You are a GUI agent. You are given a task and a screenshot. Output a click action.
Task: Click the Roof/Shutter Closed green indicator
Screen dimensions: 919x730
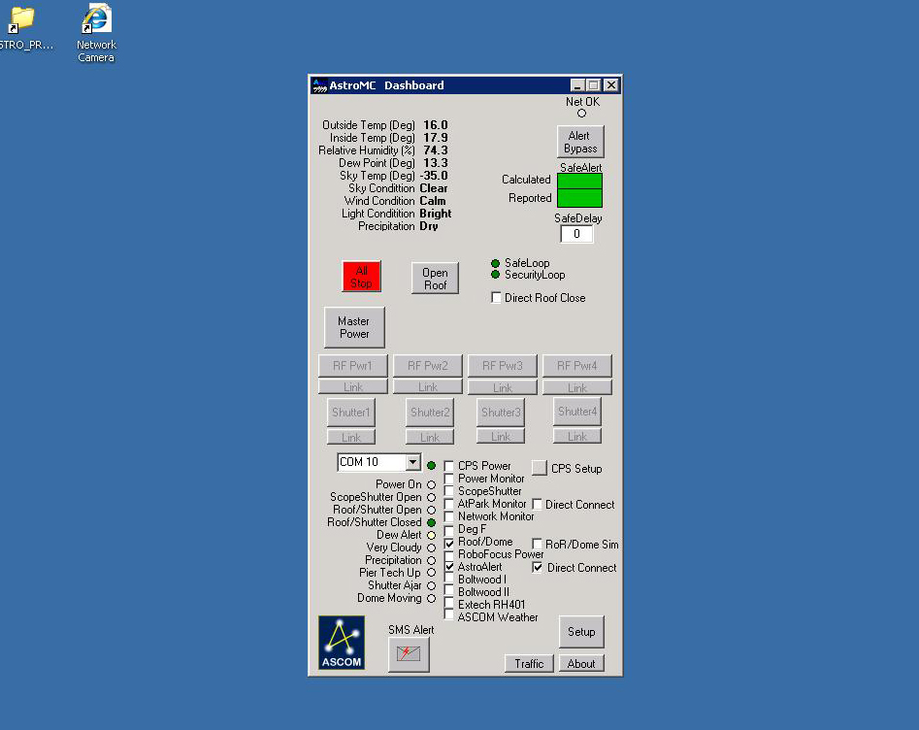[x=432, y=522]
